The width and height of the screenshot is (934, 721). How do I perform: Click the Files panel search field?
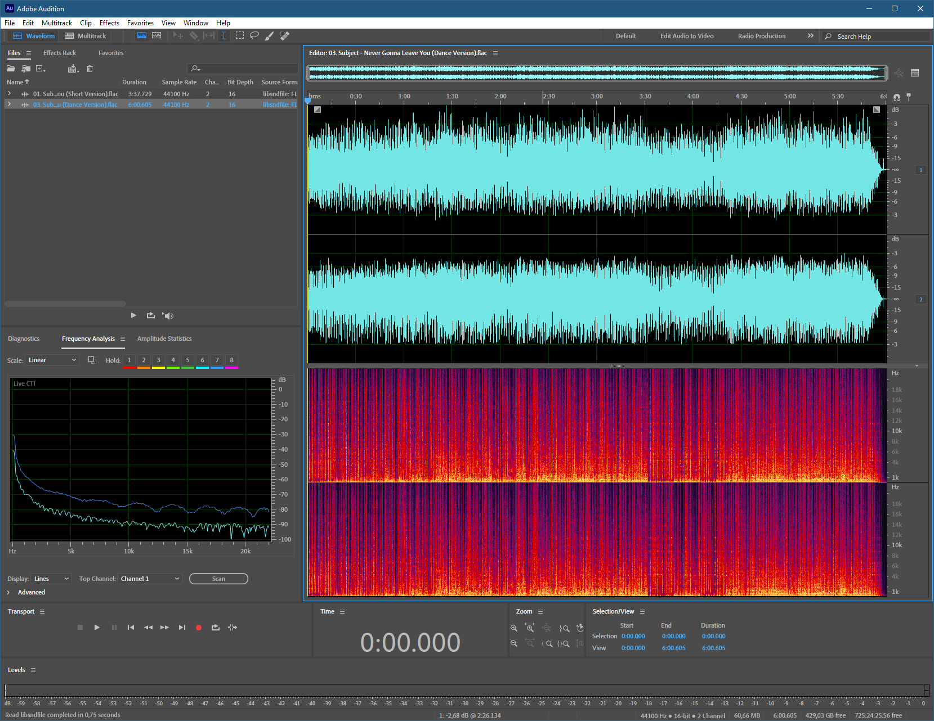243,69
